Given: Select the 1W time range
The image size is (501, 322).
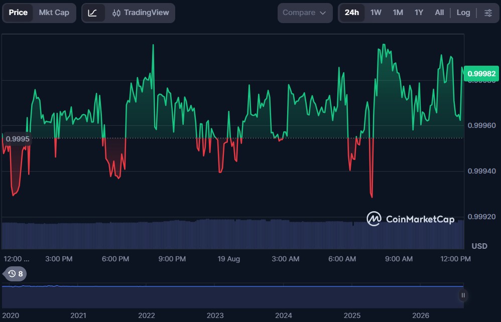Looking at the screenshot, I should pos(375,13).
